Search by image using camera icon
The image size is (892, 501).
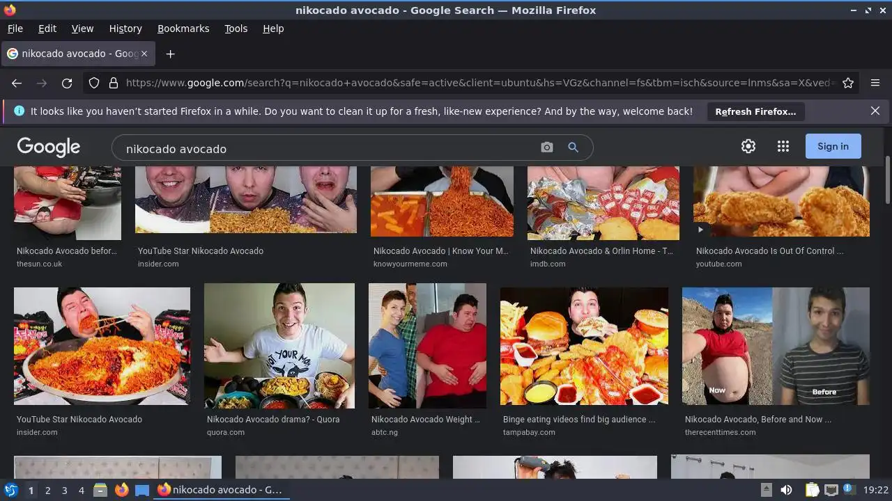click(547, 148)
